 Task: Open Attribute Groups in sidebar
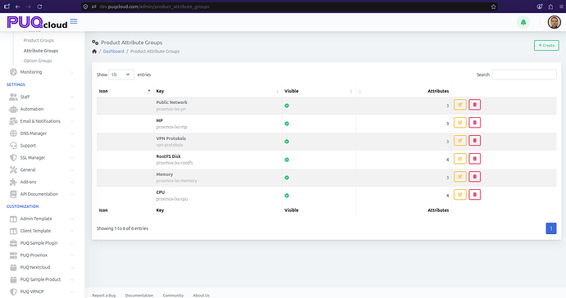pos(41,51)
